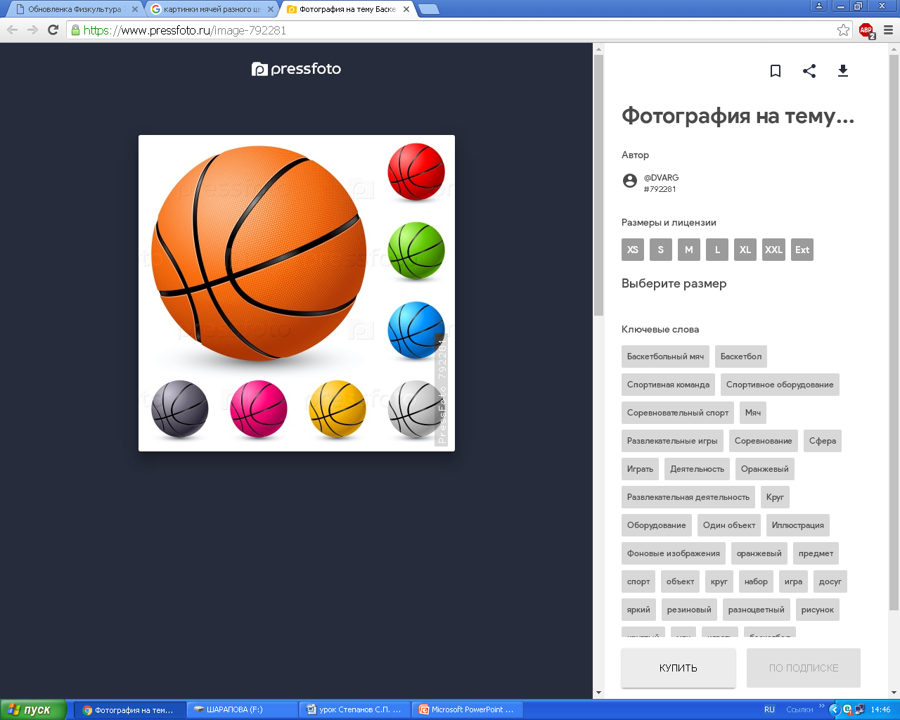Click the КУПИТЬ button
Viewport: 900px width, 720px height.
coord(679,668)
